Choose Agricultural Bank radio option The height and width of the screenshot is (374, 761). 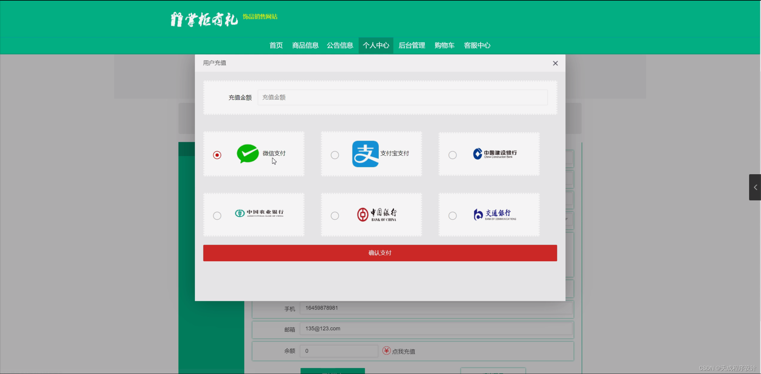(217, 216)
